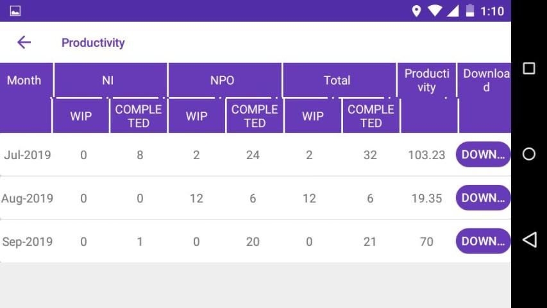The height and width of the screenshot is (308, 547).
Task: Tap the Wi-Fi icon in status bar
Action: coord(435,11)
